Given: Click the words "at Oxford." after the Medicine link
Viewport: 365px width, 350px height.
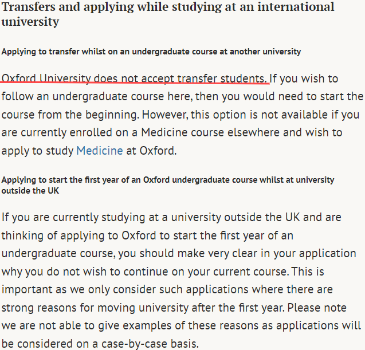Looking at the screenshot, I should 151,151.
